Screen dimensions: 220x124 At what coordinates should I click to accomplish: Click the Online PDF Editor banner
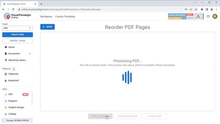186,17
